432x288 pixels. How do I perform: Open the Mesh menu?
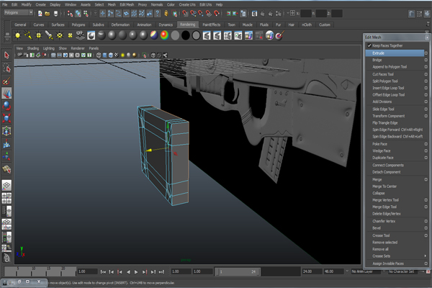coord(112,4)
